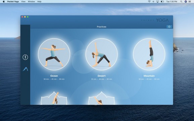Screen dimensions: 194x121
Task: Click the Pocket Yoga logo
Action: pos(155,20)
